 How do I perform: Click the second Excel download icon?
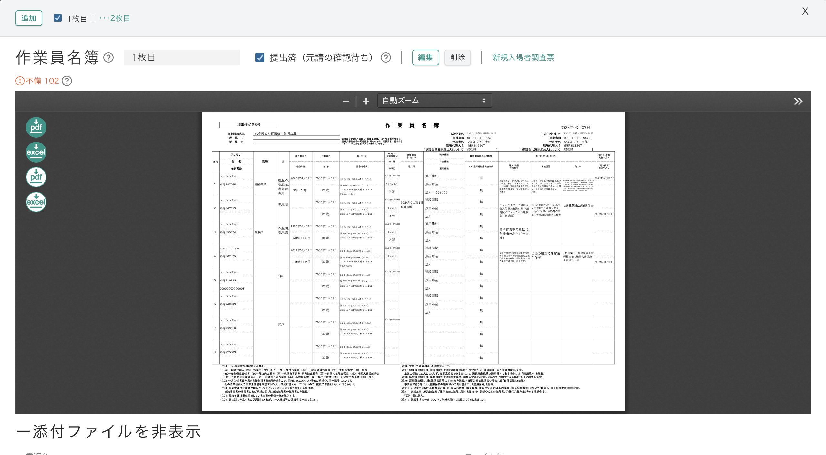(x=36, y=202)
